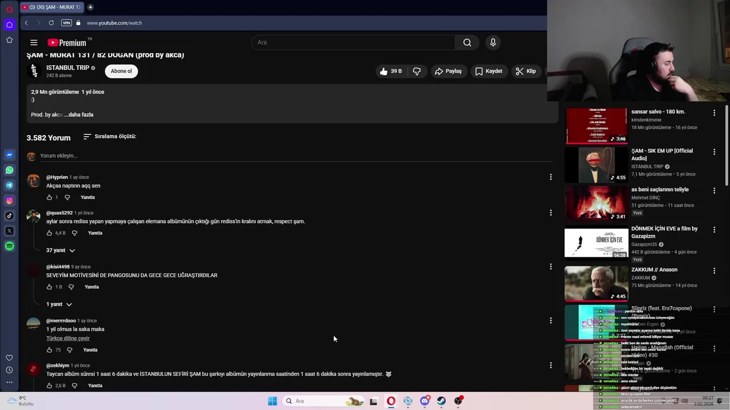Translate comment with Türkçe diline çevir
The image size is (730, 410).
tap(68, 338)
